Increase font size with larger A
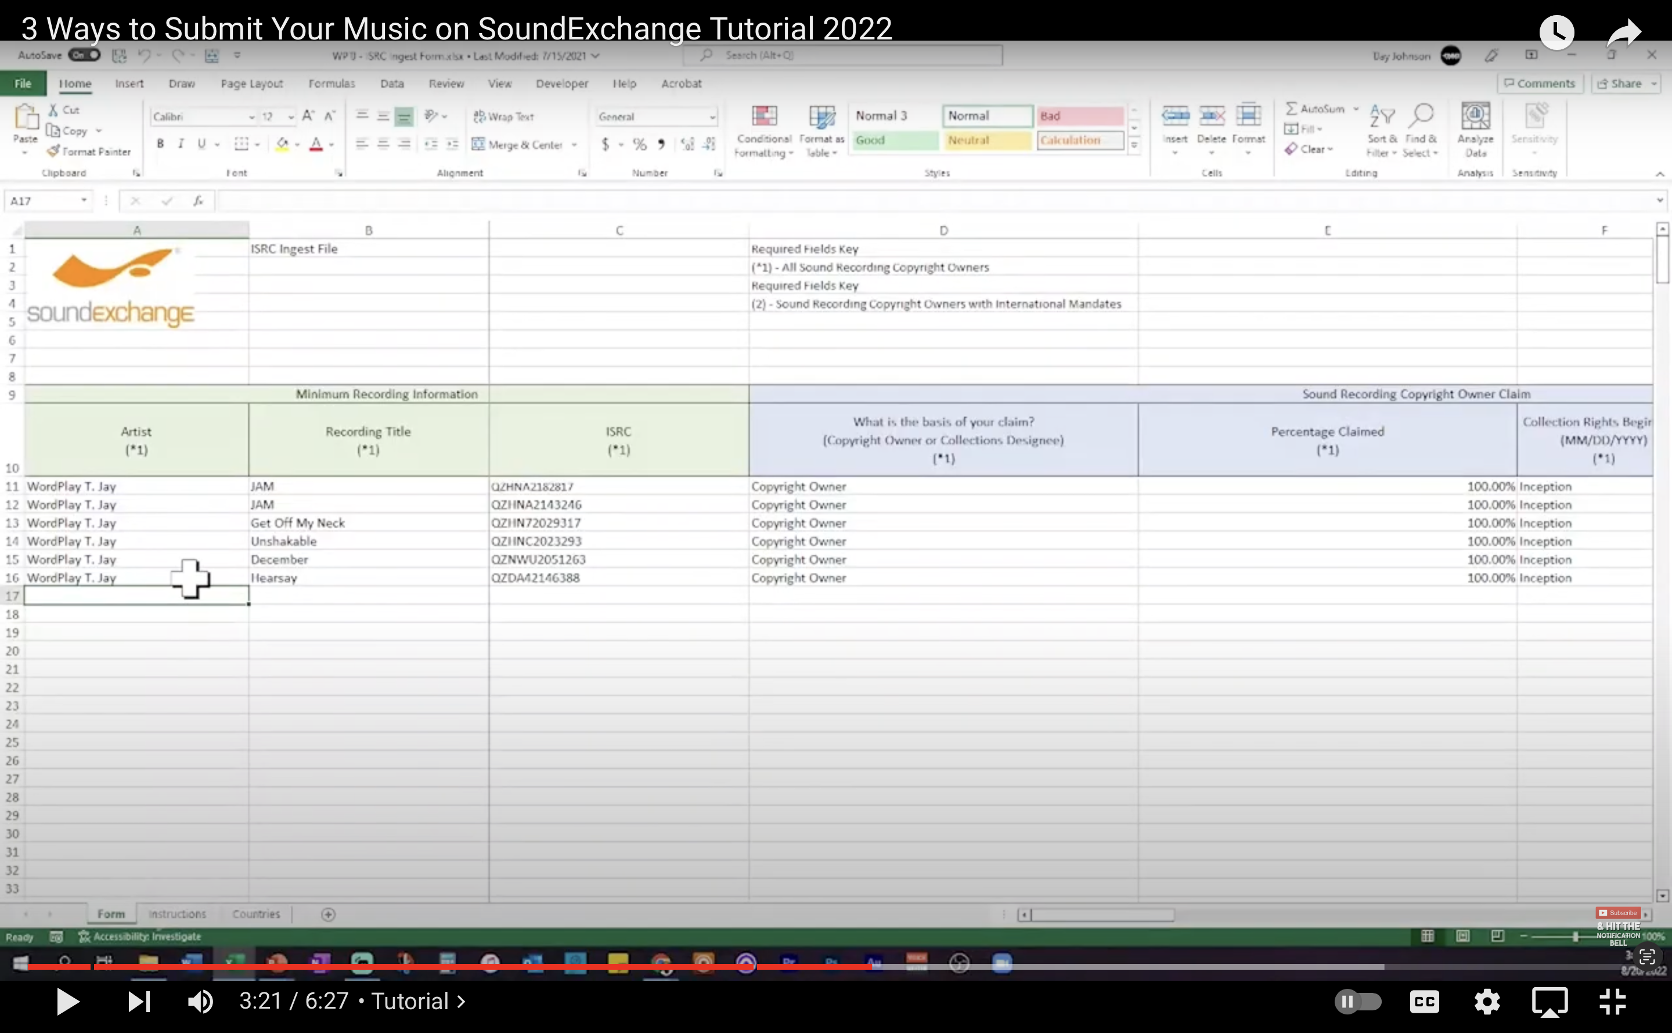 click(308, 116)
